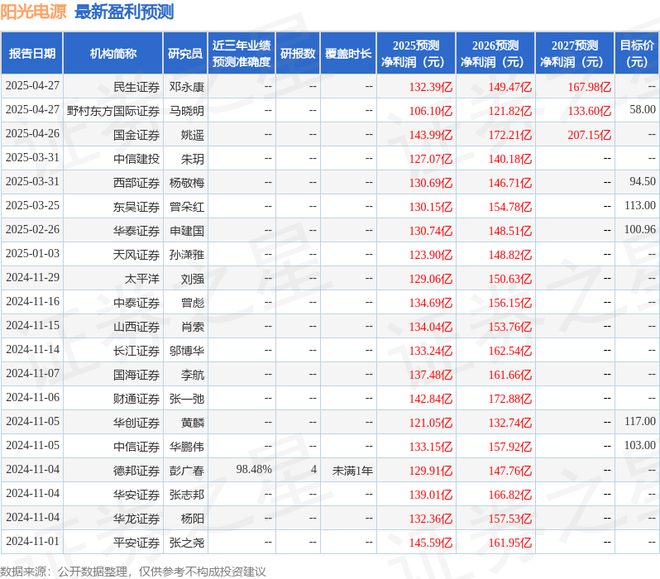Click institution name 中泰证券

click(136, 304)
